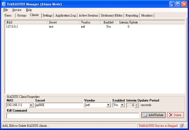Focus the Kill Command text field
This screenshot has width=189, height=130.
73,115
